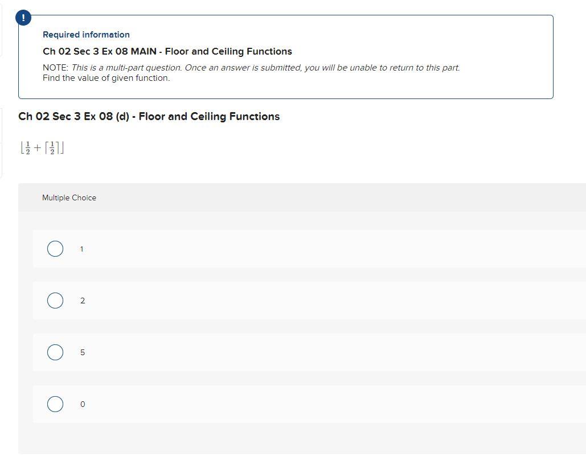Click the answer row containing option 0

pyautogui.click(x=285, y=404)
